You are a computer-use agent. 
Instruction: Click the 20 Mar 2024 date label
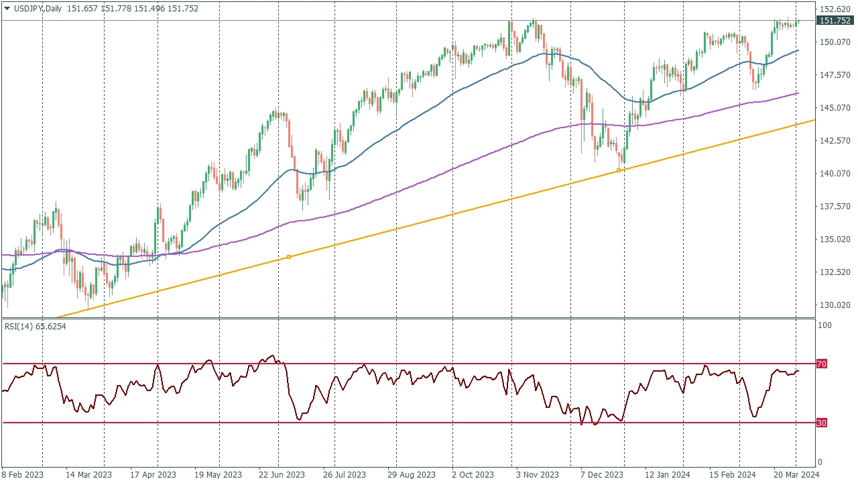click(795, 474)
